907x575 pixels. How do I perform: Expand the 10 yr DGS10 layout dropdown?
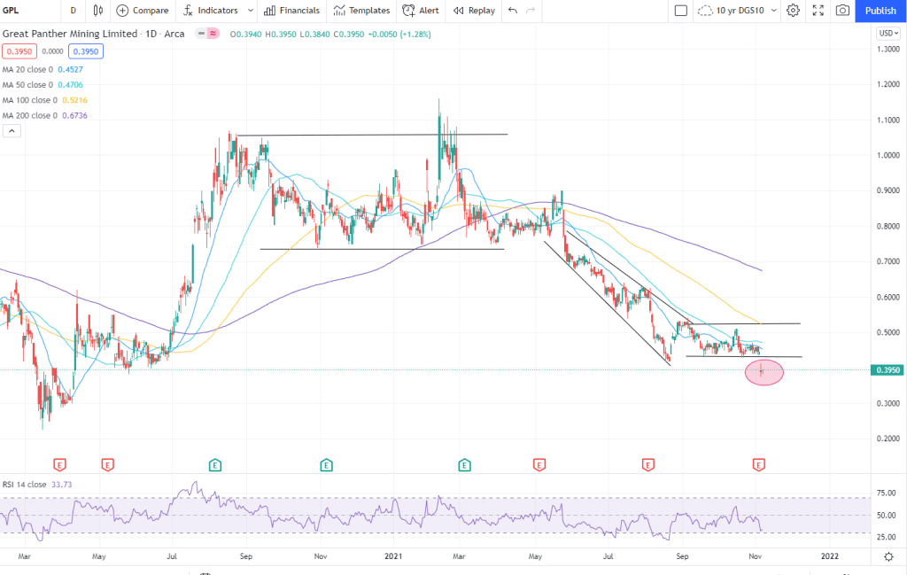pyautogui.click(x=774, y=11)
